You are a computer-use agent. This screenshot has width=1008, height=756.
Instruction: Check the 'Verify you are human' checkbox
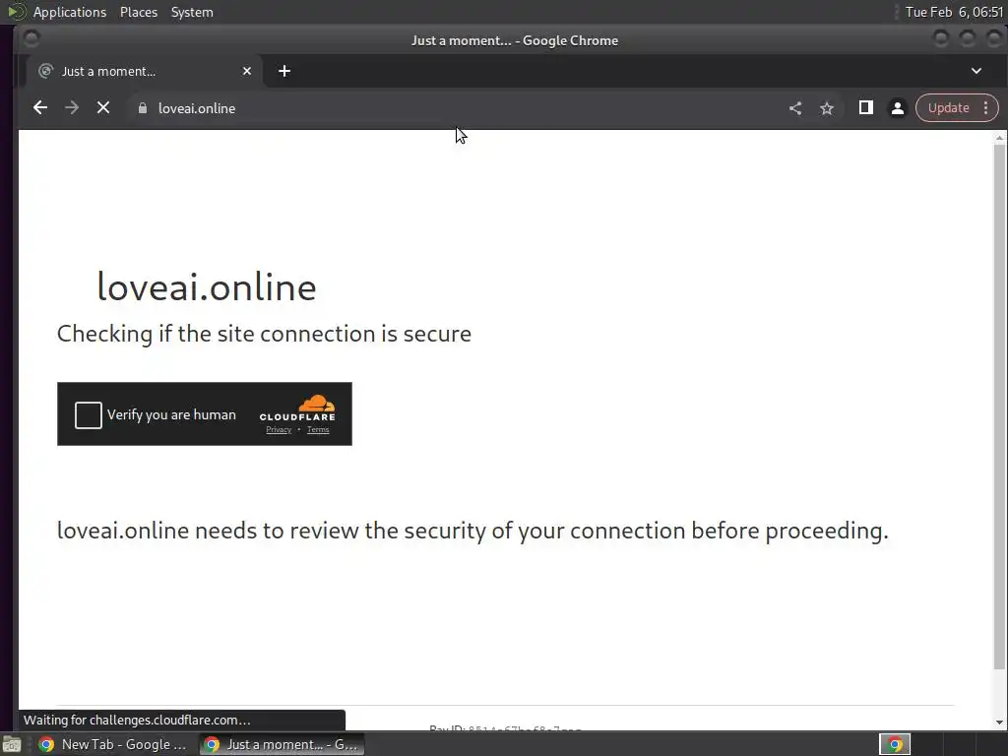click(x=88, y=414)
